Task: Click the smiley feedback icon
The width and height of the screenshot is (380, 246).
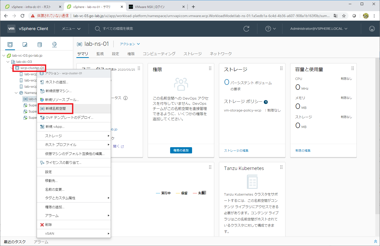Action: [372, 29]
